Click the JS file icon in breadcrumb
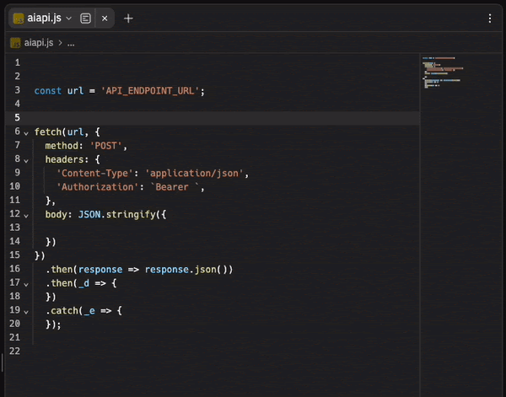506x397 pixels. click(15, 42)
